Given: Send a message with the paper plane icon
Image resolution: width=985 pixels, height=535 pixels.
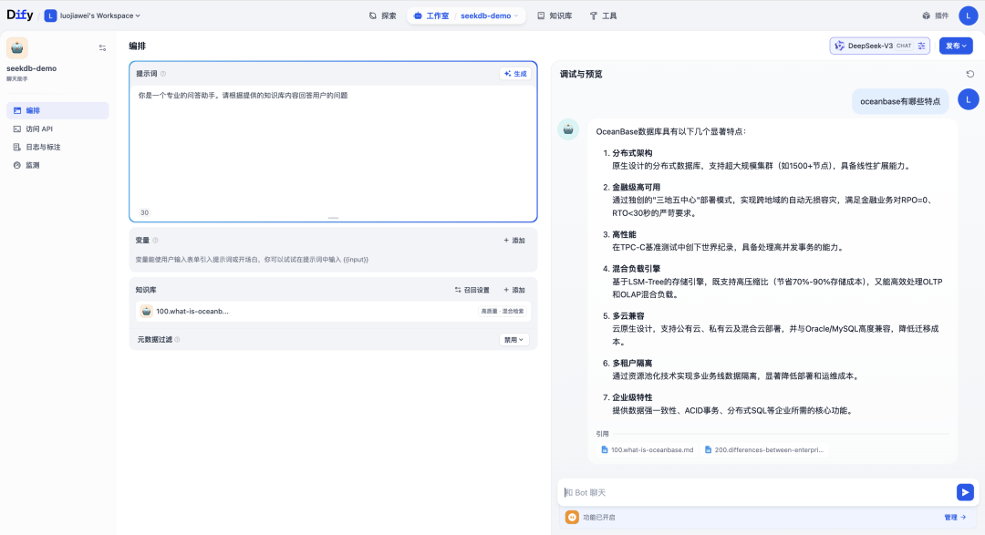Looking at the screenshot, I should (x=965, y=491).
